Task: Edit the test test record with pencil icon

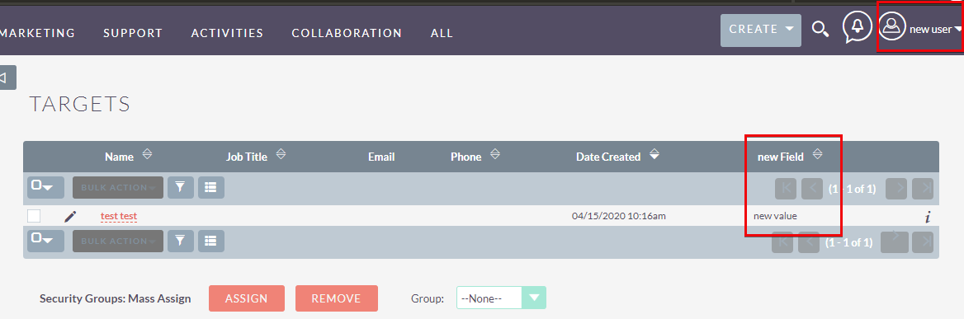Action: pyautogui.click(x=70, y=216)
